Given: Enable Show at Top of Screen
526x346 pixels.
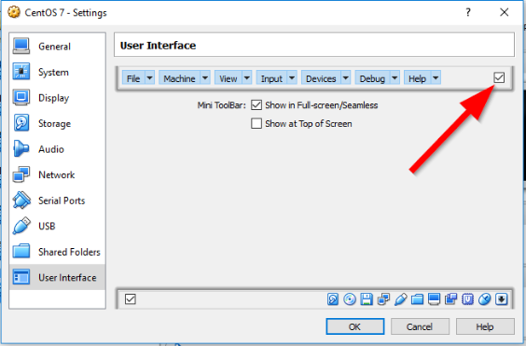Looking at the screenshot, I should 256,123.
